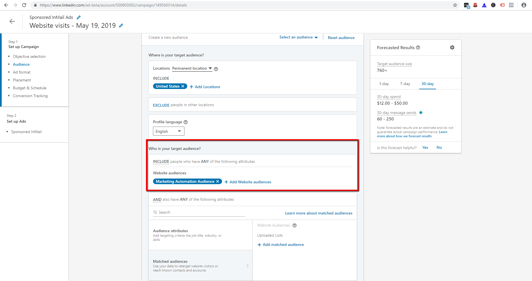Open English profile language dropdown

168,131
